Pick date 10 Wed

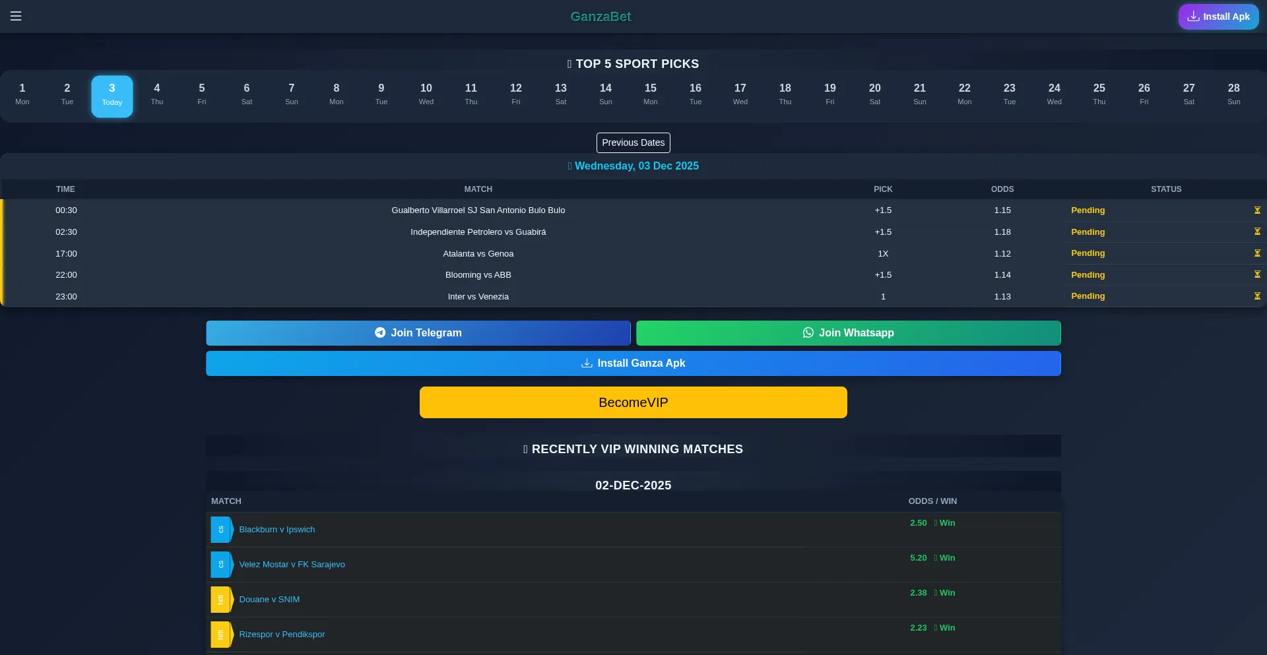tap(426, 94)
